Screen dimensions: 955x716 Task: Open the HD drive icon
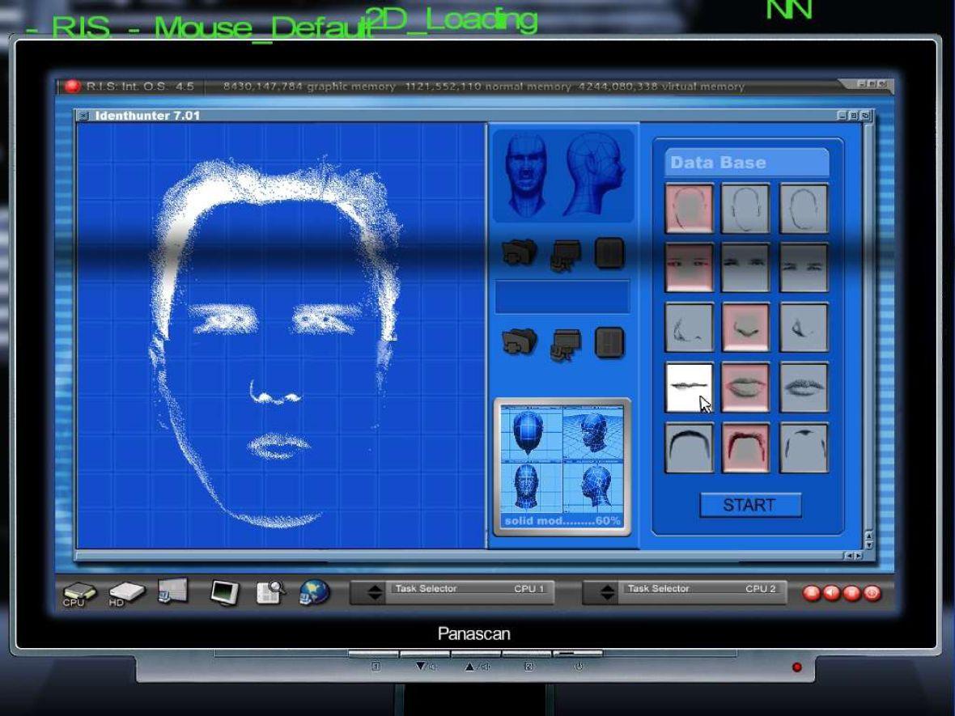pos(125,595)
